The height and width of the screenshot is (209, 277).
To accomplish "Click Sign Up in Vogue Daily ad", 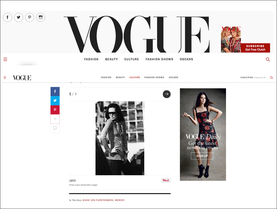I will (202, 156).
